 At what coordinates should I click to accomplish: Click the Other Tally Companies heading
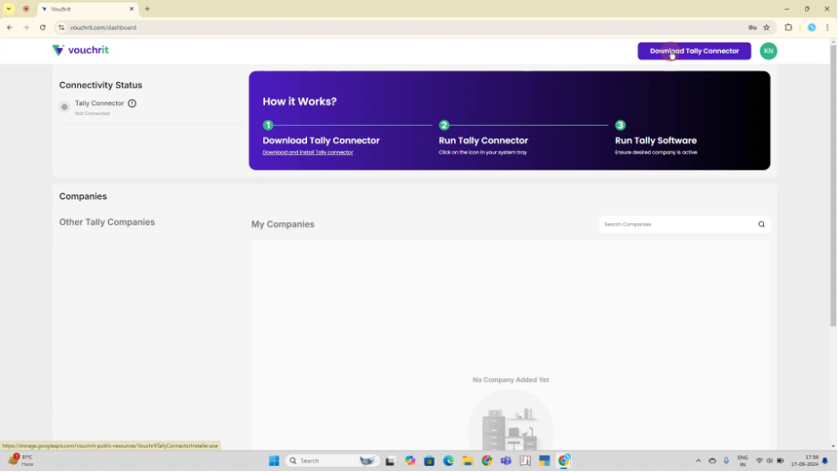pos(107,222)
